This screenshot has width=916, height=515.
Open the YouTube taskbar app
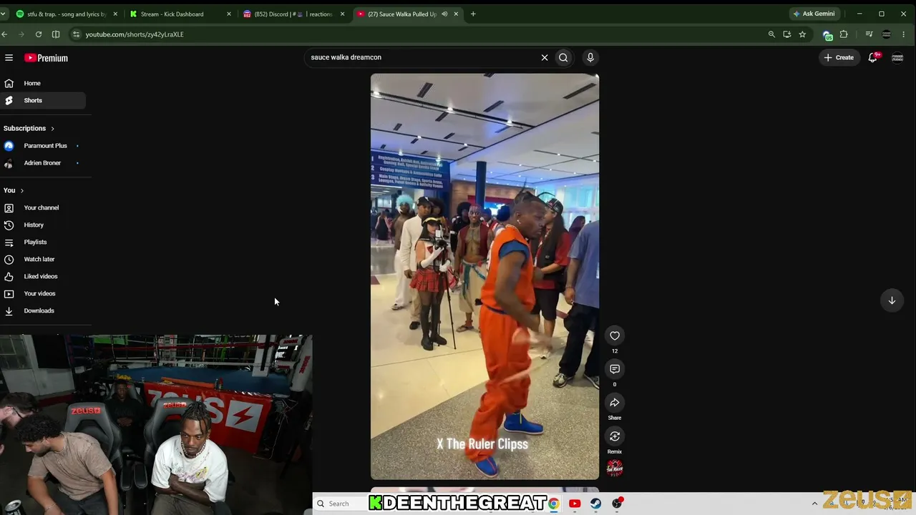575,504
